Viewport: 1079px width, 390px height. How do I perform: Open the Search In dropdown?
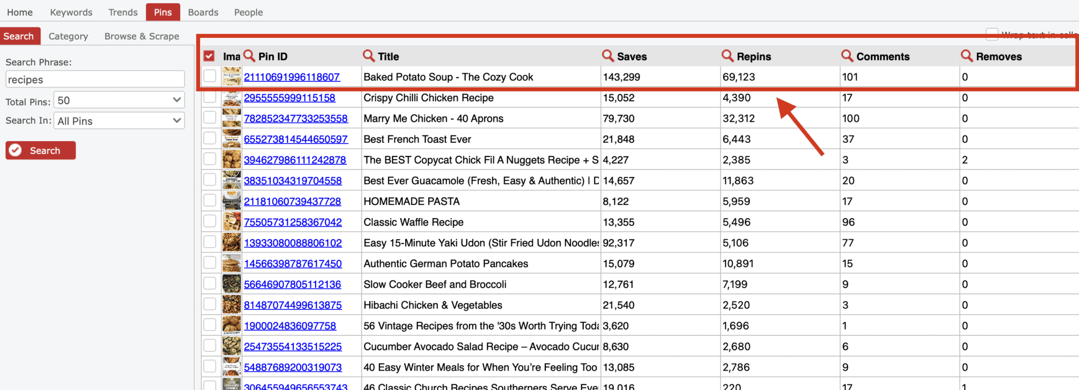click(119, 121)
